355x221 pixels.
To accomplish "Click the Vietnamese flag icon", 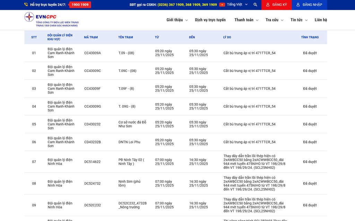I will (x=222, y=5).
